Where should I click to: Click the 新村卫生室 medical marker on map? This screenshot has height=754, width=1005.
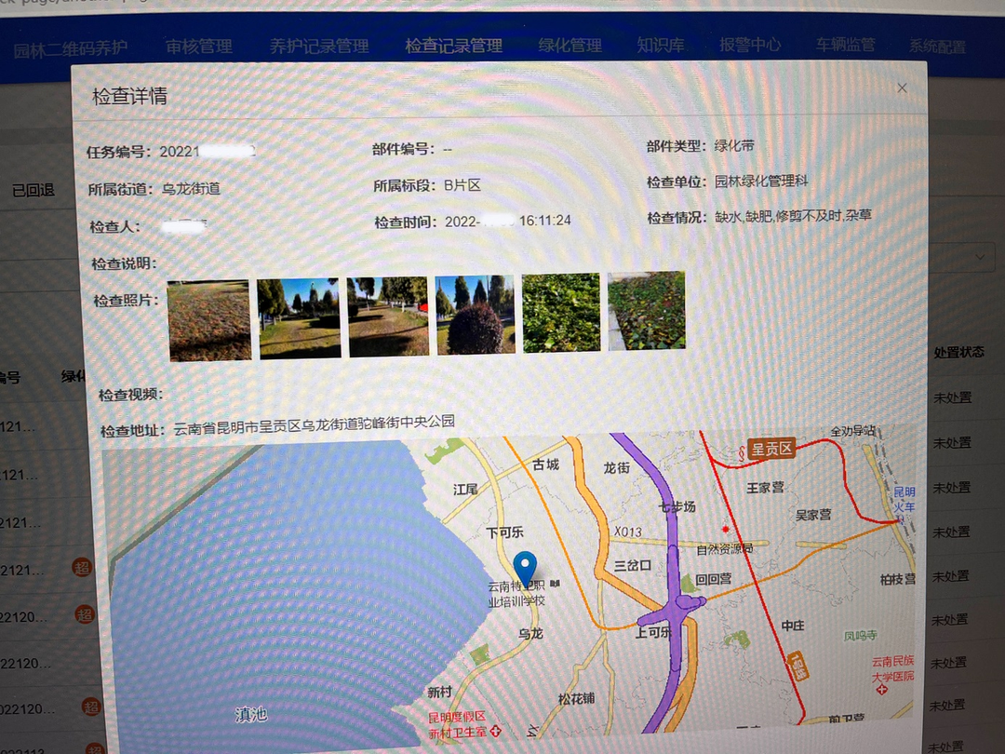[x=496, y=733]
